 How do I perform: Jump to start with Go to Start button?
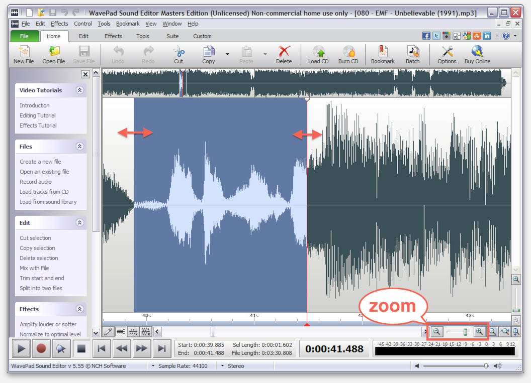[x=101, y=348]
